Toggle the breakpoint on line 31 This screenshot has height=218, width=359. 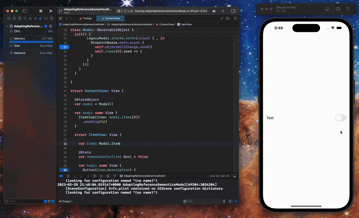click(64, 47)
